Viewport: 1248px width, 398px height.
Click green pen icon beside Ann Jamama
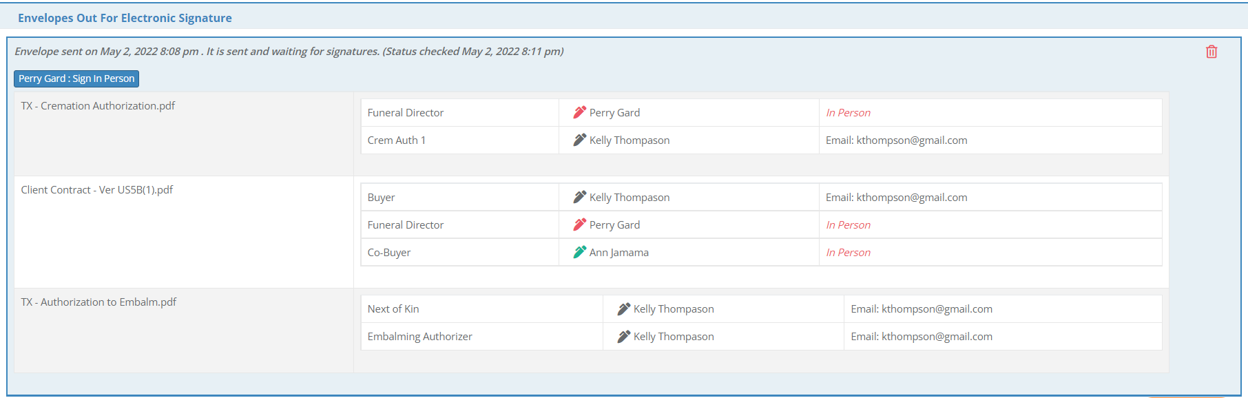579,252
